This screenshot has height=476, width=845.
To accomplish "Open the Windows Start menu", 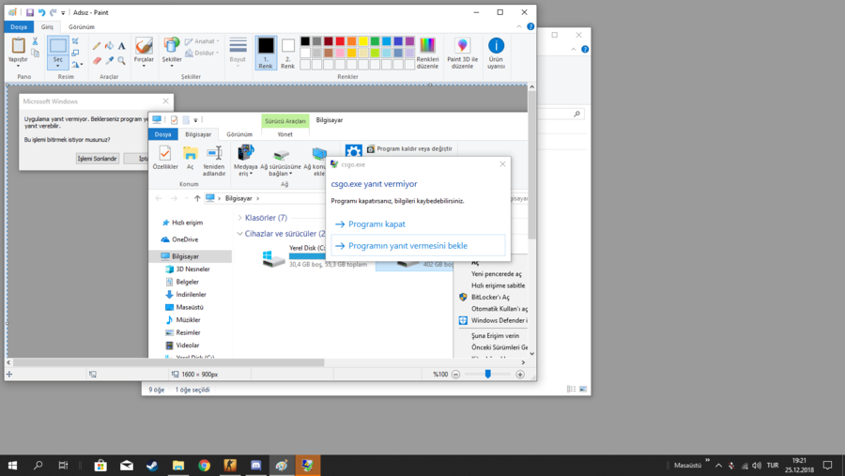I will tap(12, 466).
